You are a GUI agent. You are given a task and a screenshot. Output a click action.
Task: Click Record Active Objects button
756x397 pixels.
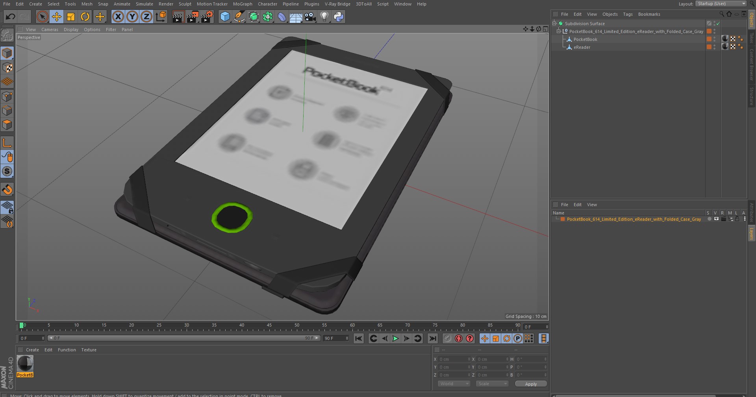(x=447, y=338)
